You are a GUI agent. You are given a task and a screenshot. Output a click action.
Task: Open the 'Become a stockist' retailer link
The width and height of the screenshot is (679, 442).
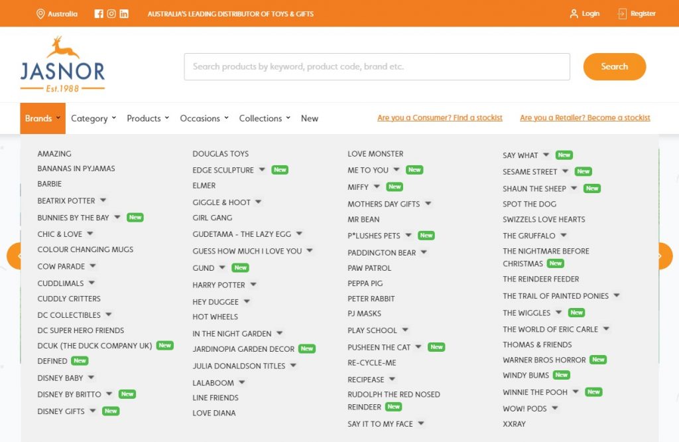click(x=585, y=118)
